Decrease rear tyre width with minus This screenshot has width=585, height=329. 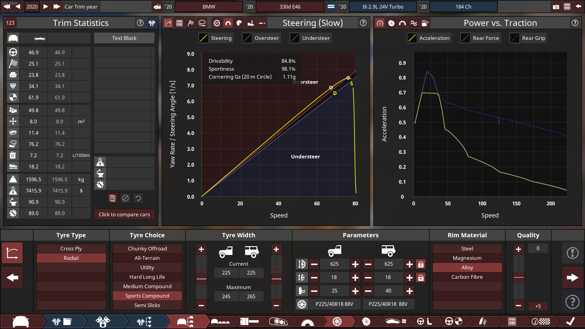(x=276, y=306)
